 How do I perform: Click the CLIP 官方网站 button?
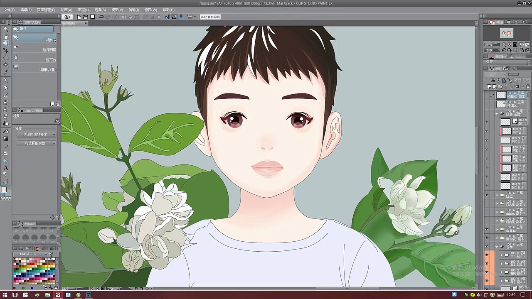(210, 17)
